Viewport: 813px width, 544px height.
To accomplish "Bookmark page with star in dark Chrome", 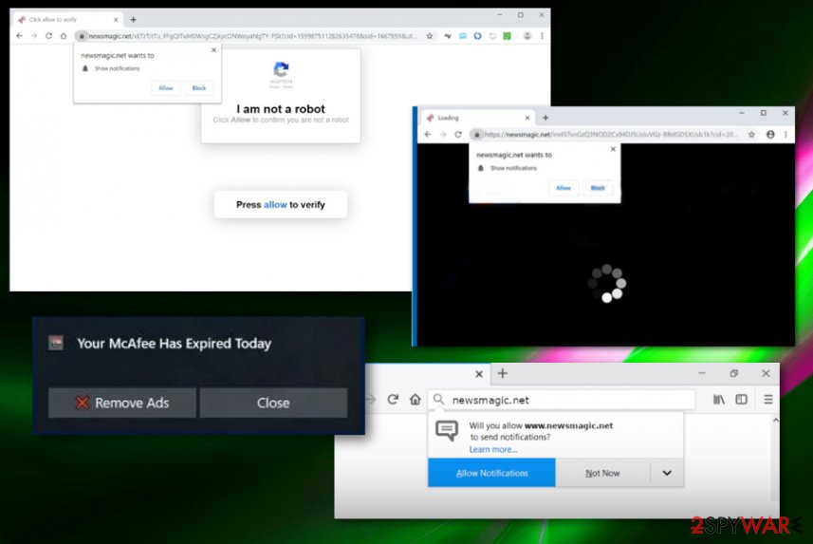I will (x=751, y=135).
